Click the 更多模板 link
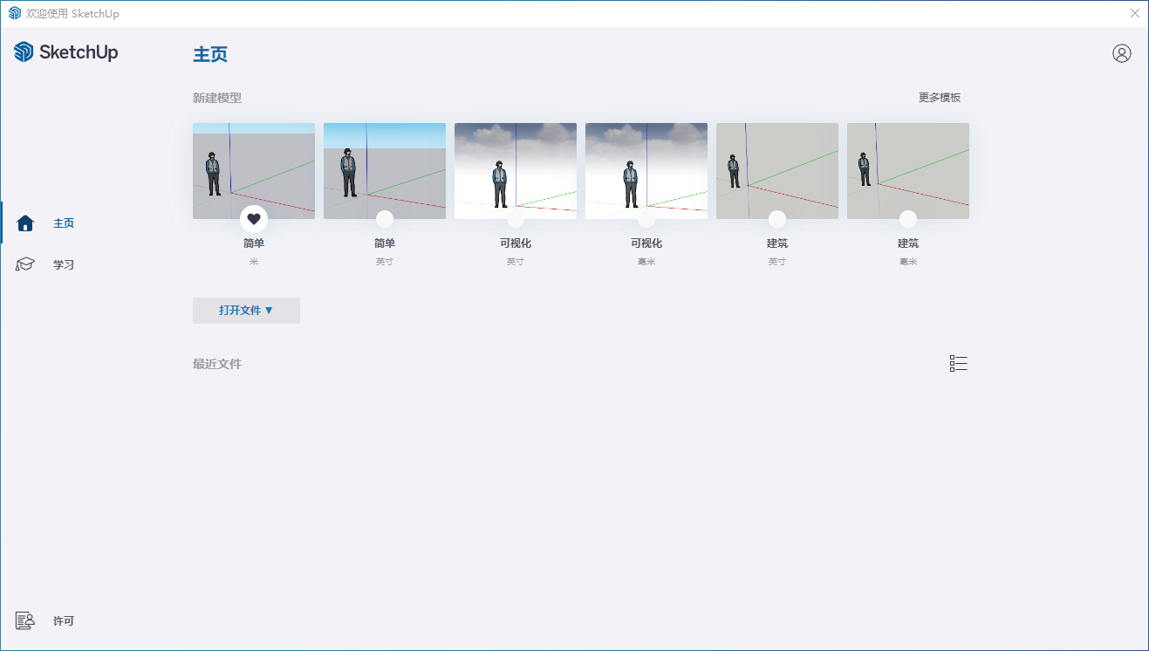The width and height of the screenshot is (1149, 651). [939, 98]
